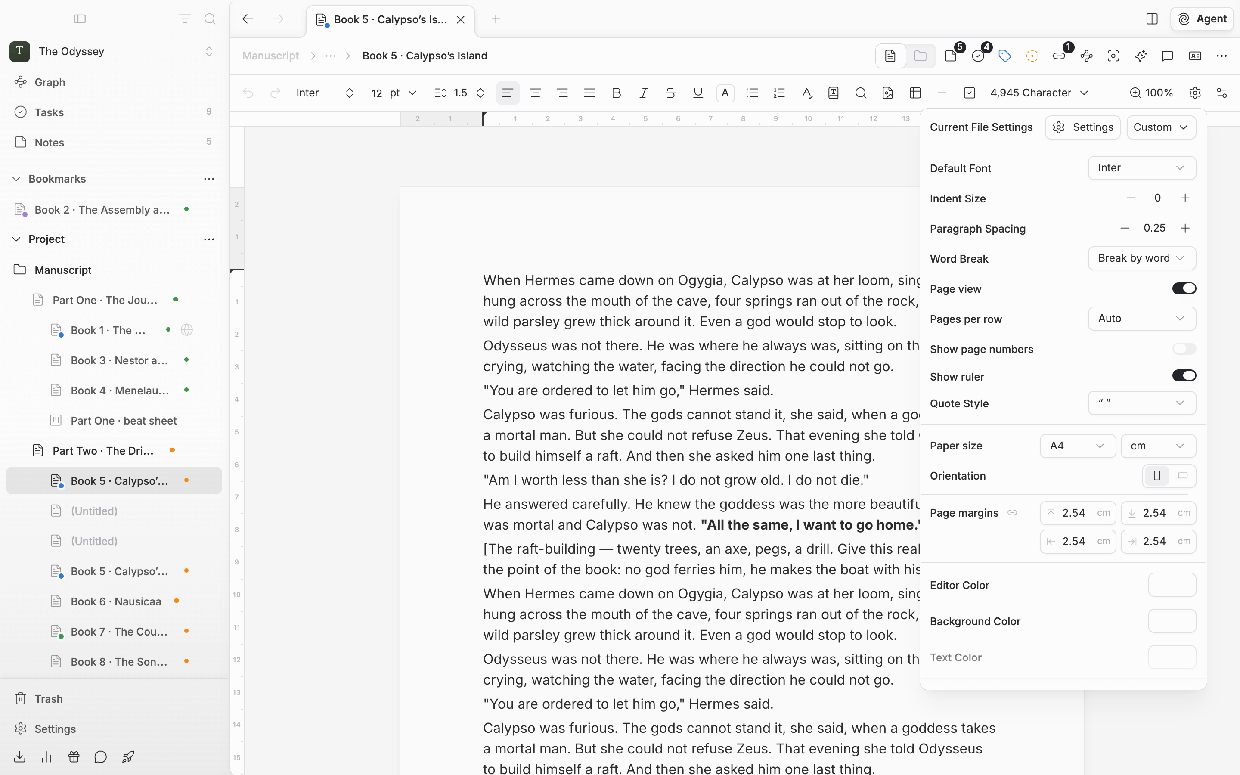Screen dimensions: 1240x775
Task: Toggle the left sidebar panel icon
Action: [x=80, y=19]
